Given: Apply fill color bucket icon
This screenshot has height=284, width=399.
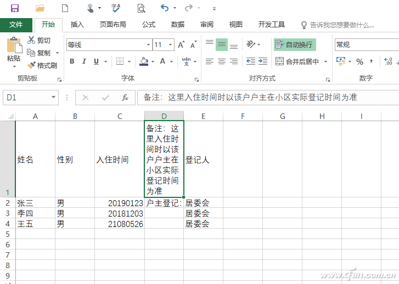Looking at the screenshot, I should (144, 61).
